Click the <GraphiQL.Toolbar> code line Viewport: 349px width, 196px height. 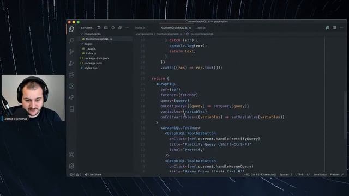click(180, 128)
